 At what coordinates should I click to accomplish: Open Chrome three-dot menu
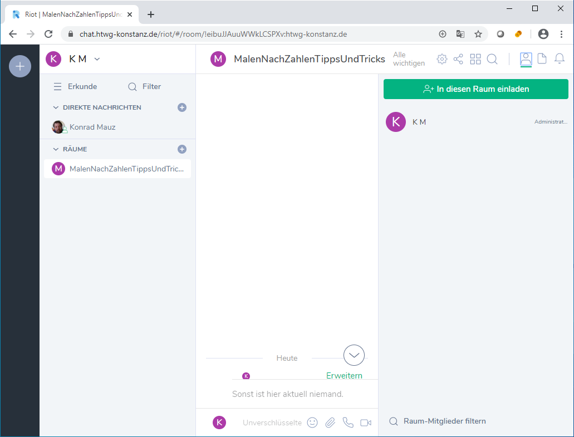(561, 34)
